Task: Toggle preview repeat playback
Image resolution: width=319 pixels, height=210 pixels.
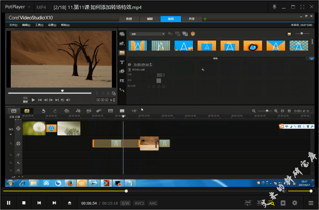Action: [62, 100]
